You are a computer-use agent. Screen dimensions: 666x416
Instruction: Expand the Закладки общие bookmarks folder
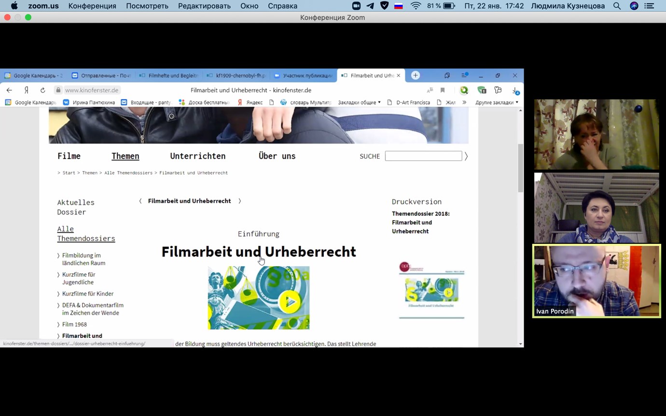coord(359,102)
